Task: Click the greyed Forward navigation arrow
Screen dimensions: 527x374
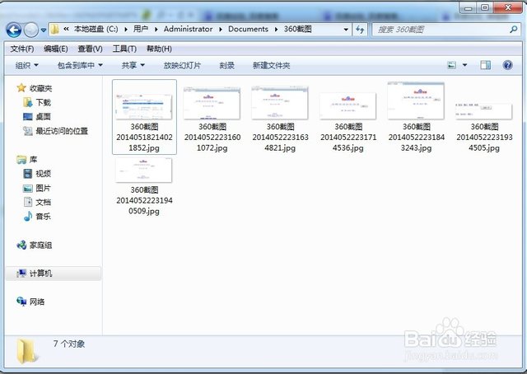Action: click(31, 30)
